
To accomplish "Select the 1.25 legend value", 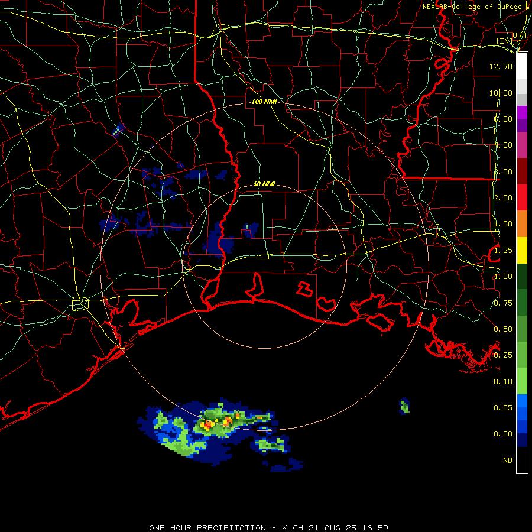I will point(503,251).
